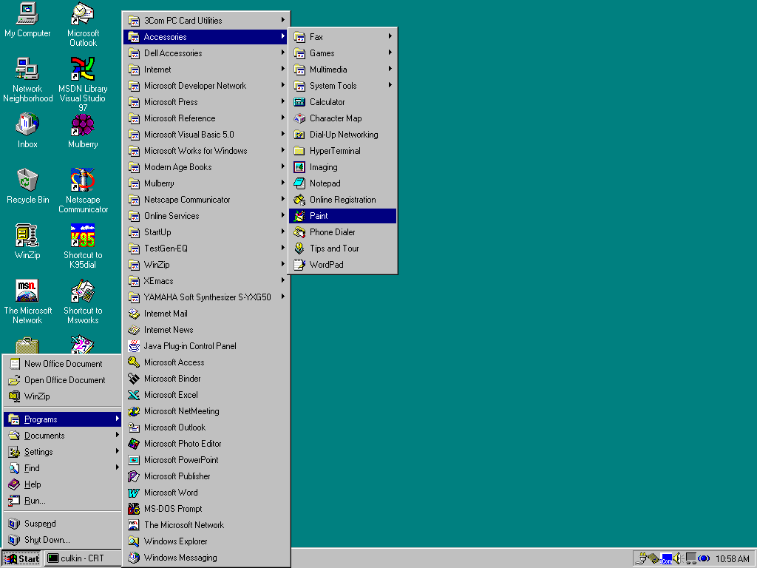757x568 pixels.
Task: Launch Windows Explorer from Programs
Action: click(x=206, y=541)
